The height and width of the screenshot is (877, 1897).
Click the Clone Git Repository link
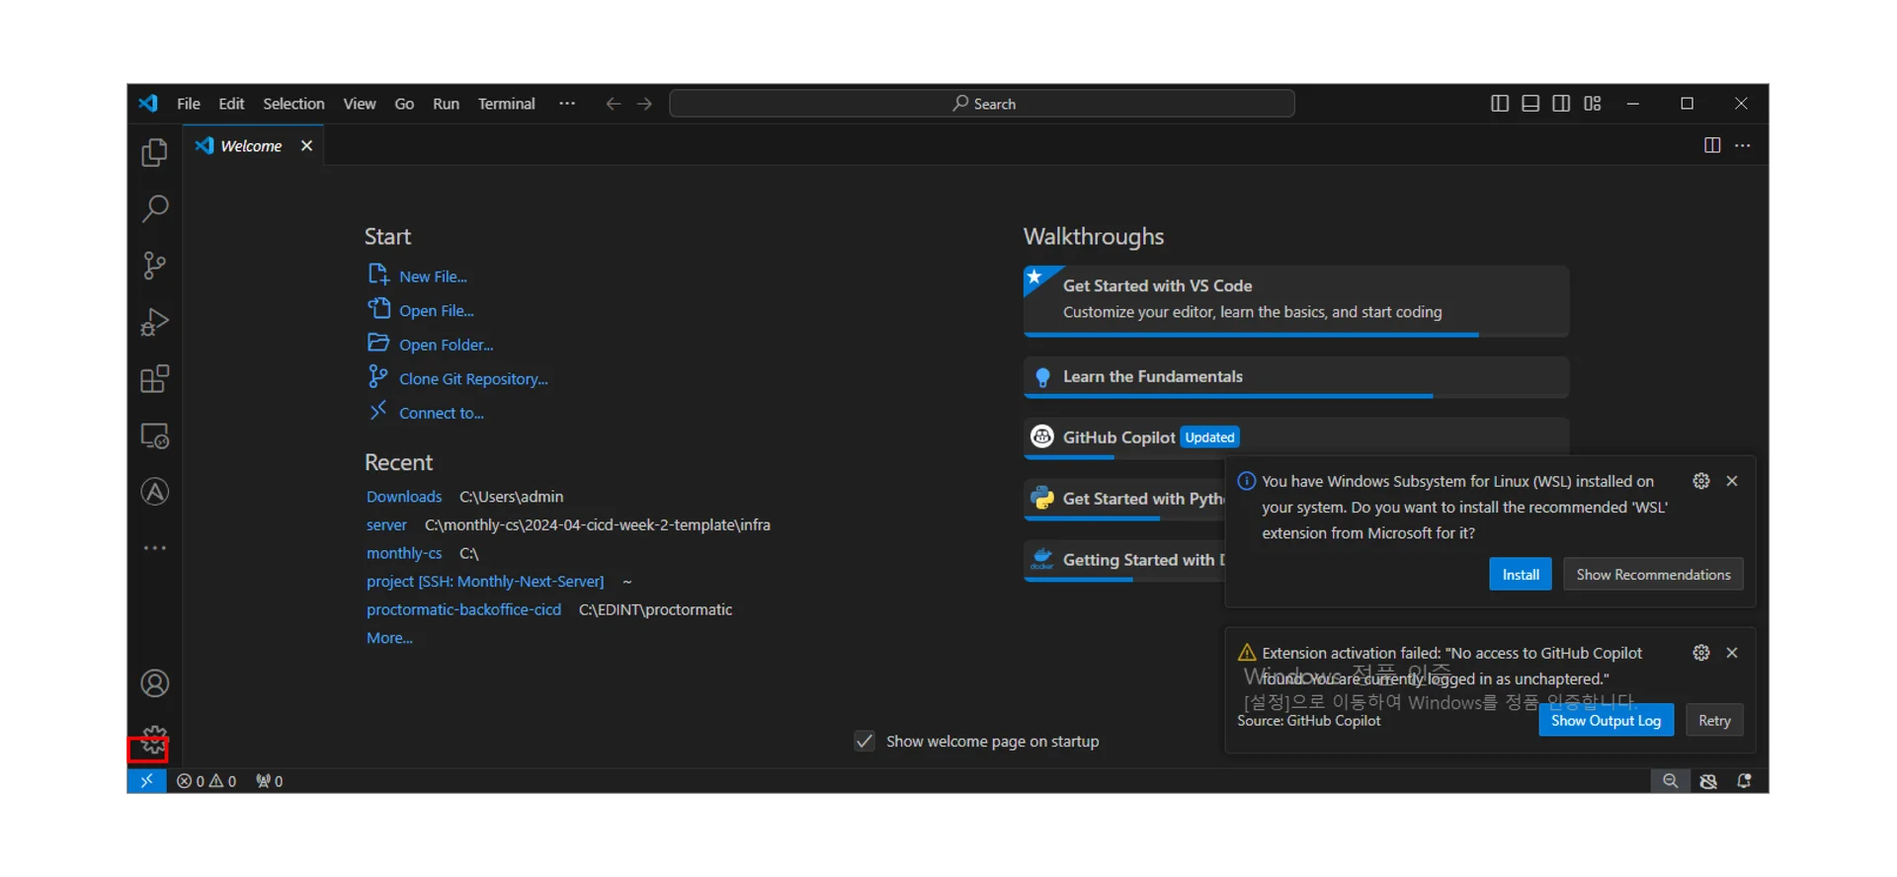point(472,379)
